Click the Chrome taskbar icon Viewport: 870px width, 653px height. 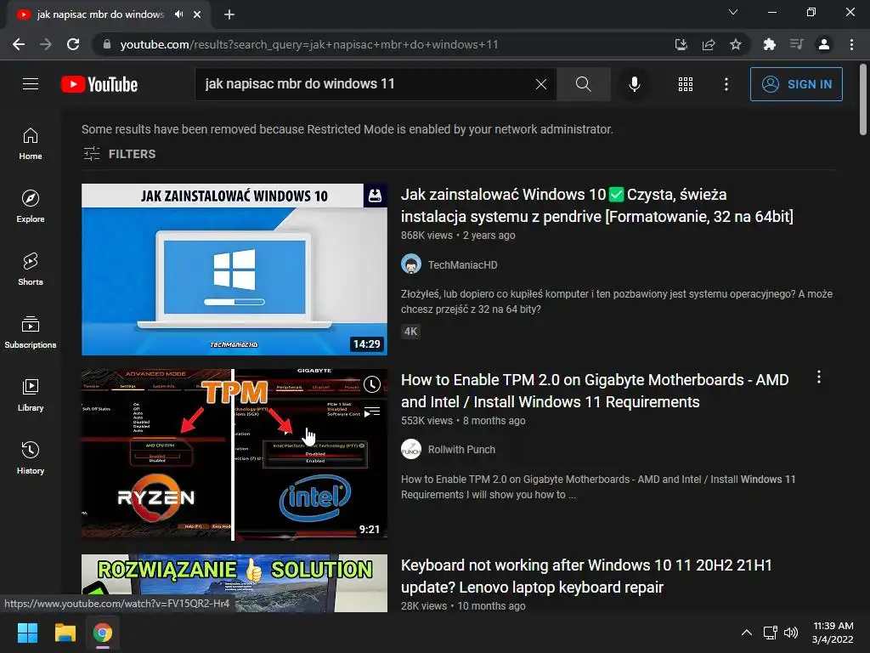[103, 633]
